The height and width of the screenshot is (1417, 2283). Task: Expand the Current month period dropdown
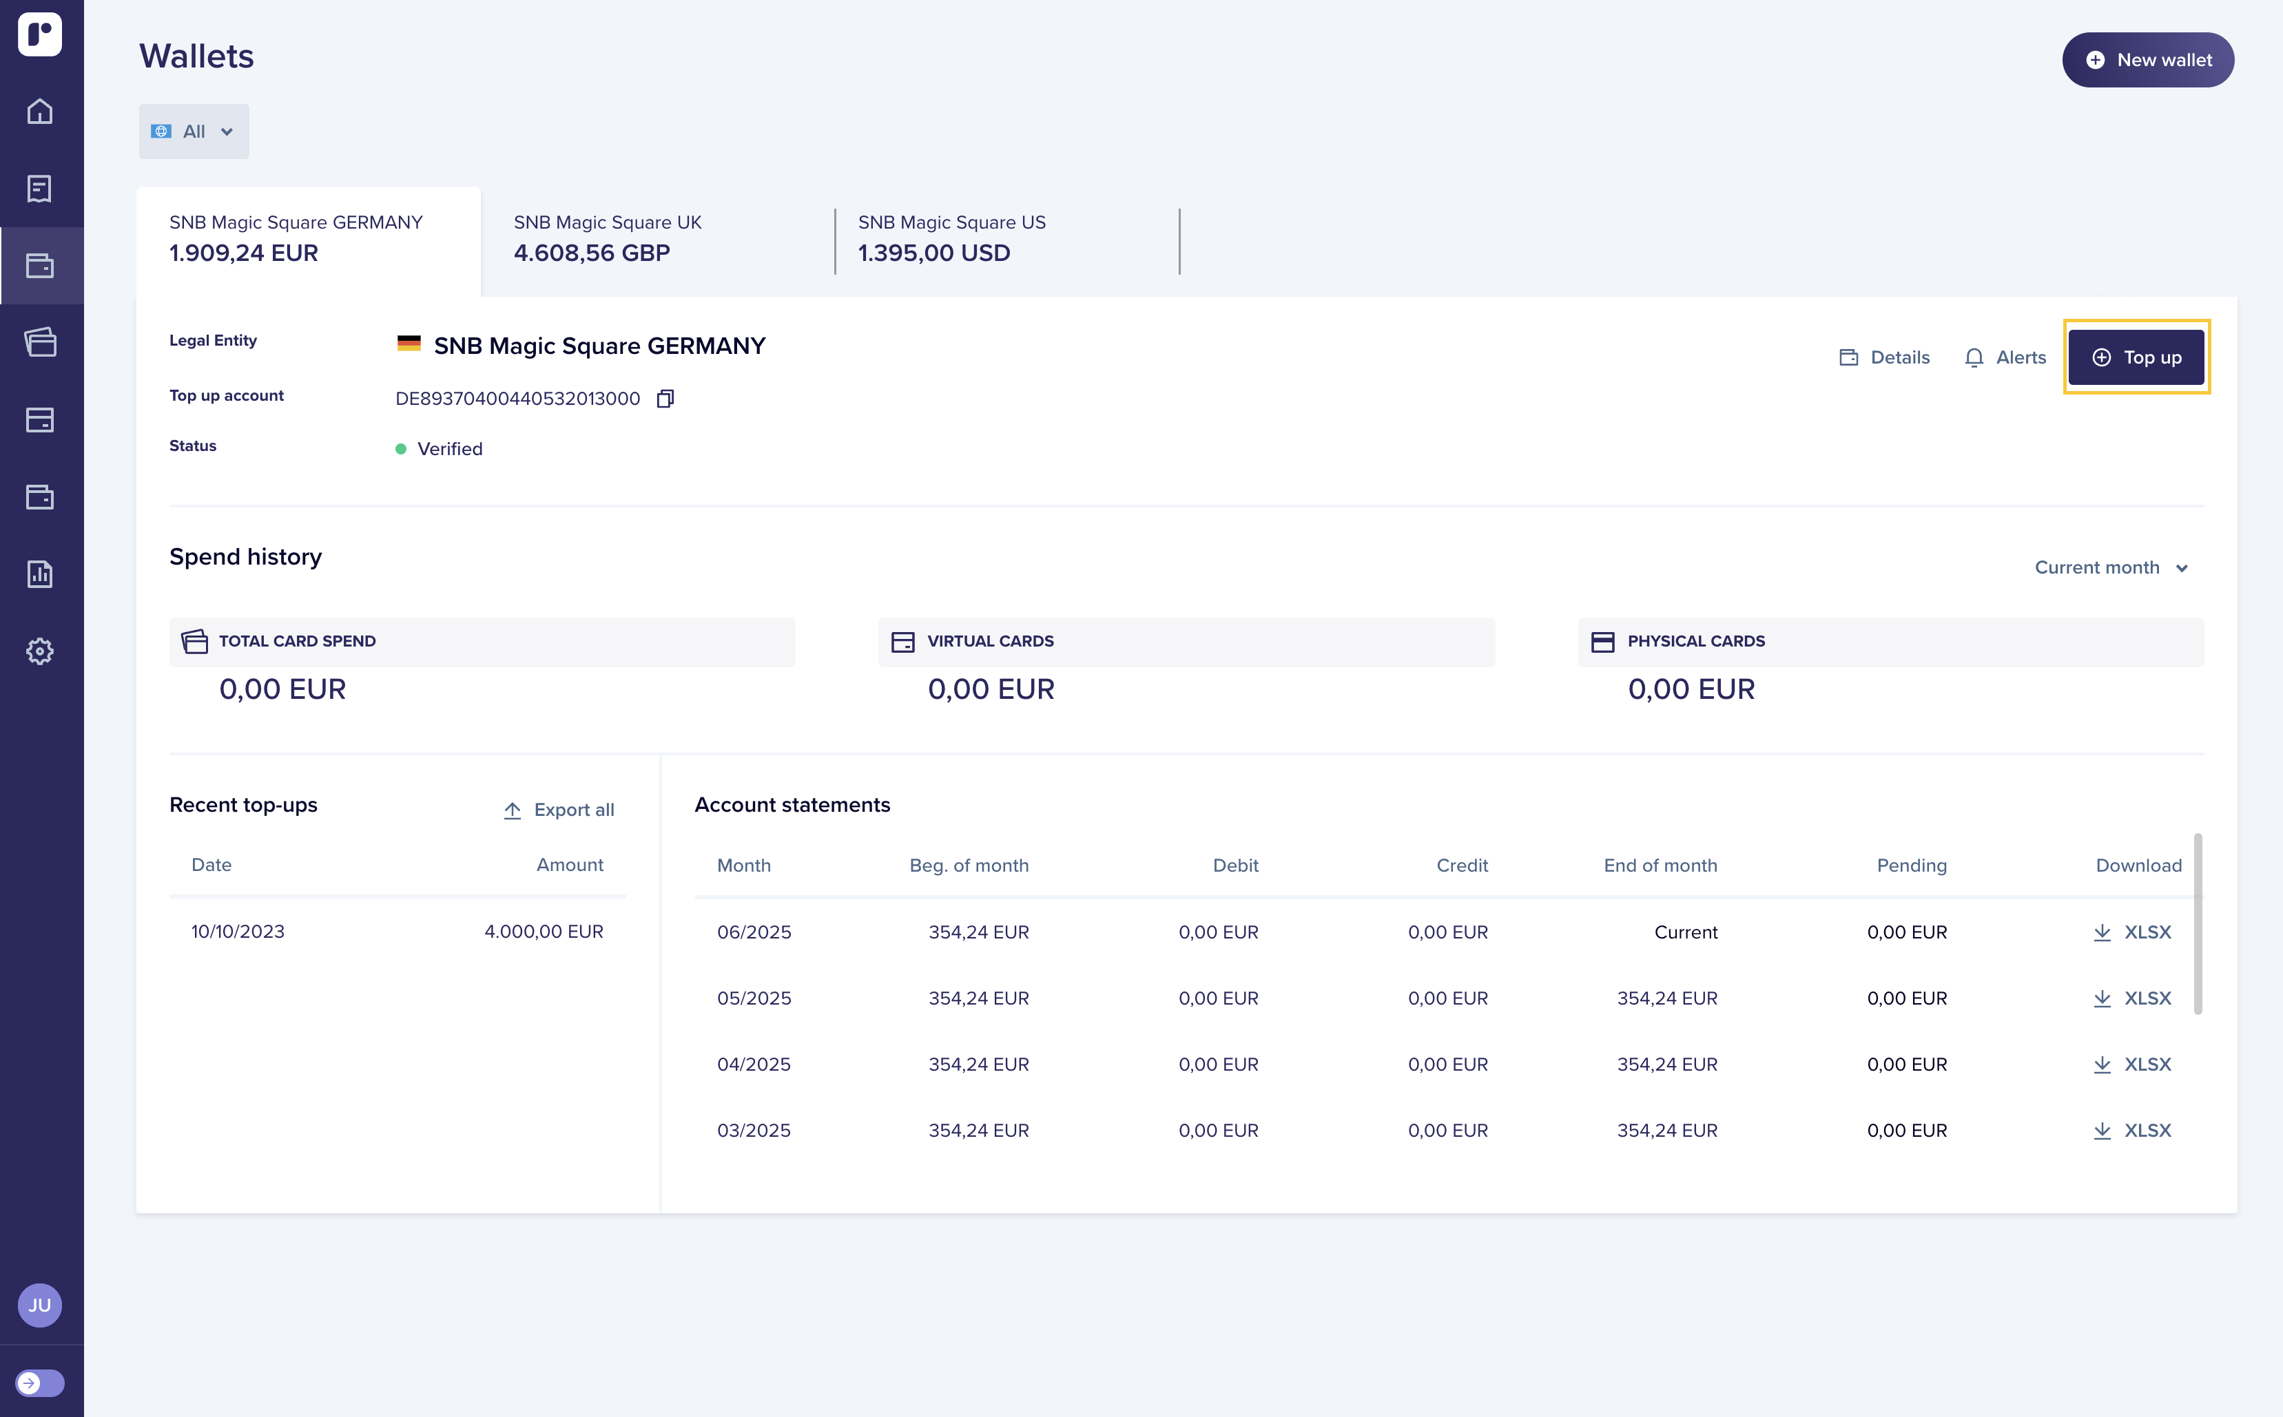(2111, 568)
